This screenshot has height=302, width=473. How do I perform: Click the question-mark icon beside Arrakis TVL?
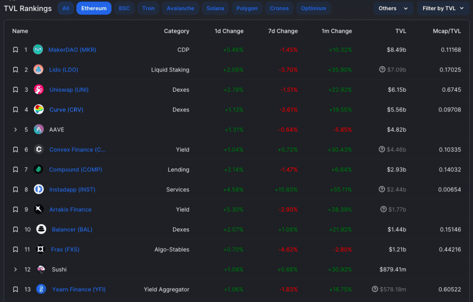pyautogui.click(x=383, y=209)
